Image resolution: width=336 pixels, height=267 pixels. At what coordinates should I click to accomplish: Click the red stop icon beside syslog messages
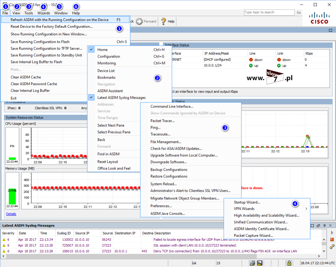pyautogui.click(x=332, y=240)
